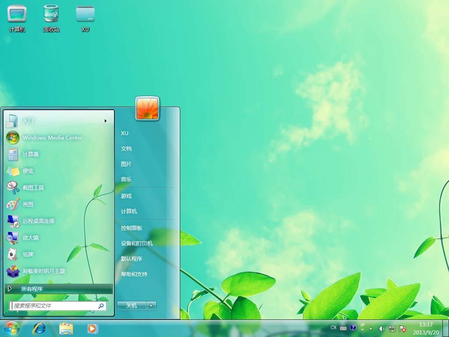This screenshot has width=449, height=337.
Task: Expand 所有程序 all programs list
Action: 59,289
